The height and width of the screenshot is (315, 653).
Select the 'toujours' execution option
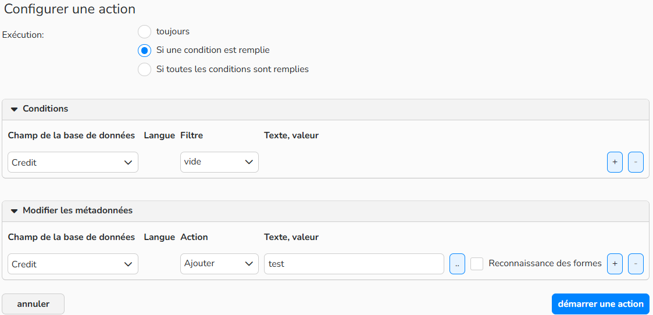(145, 31)
